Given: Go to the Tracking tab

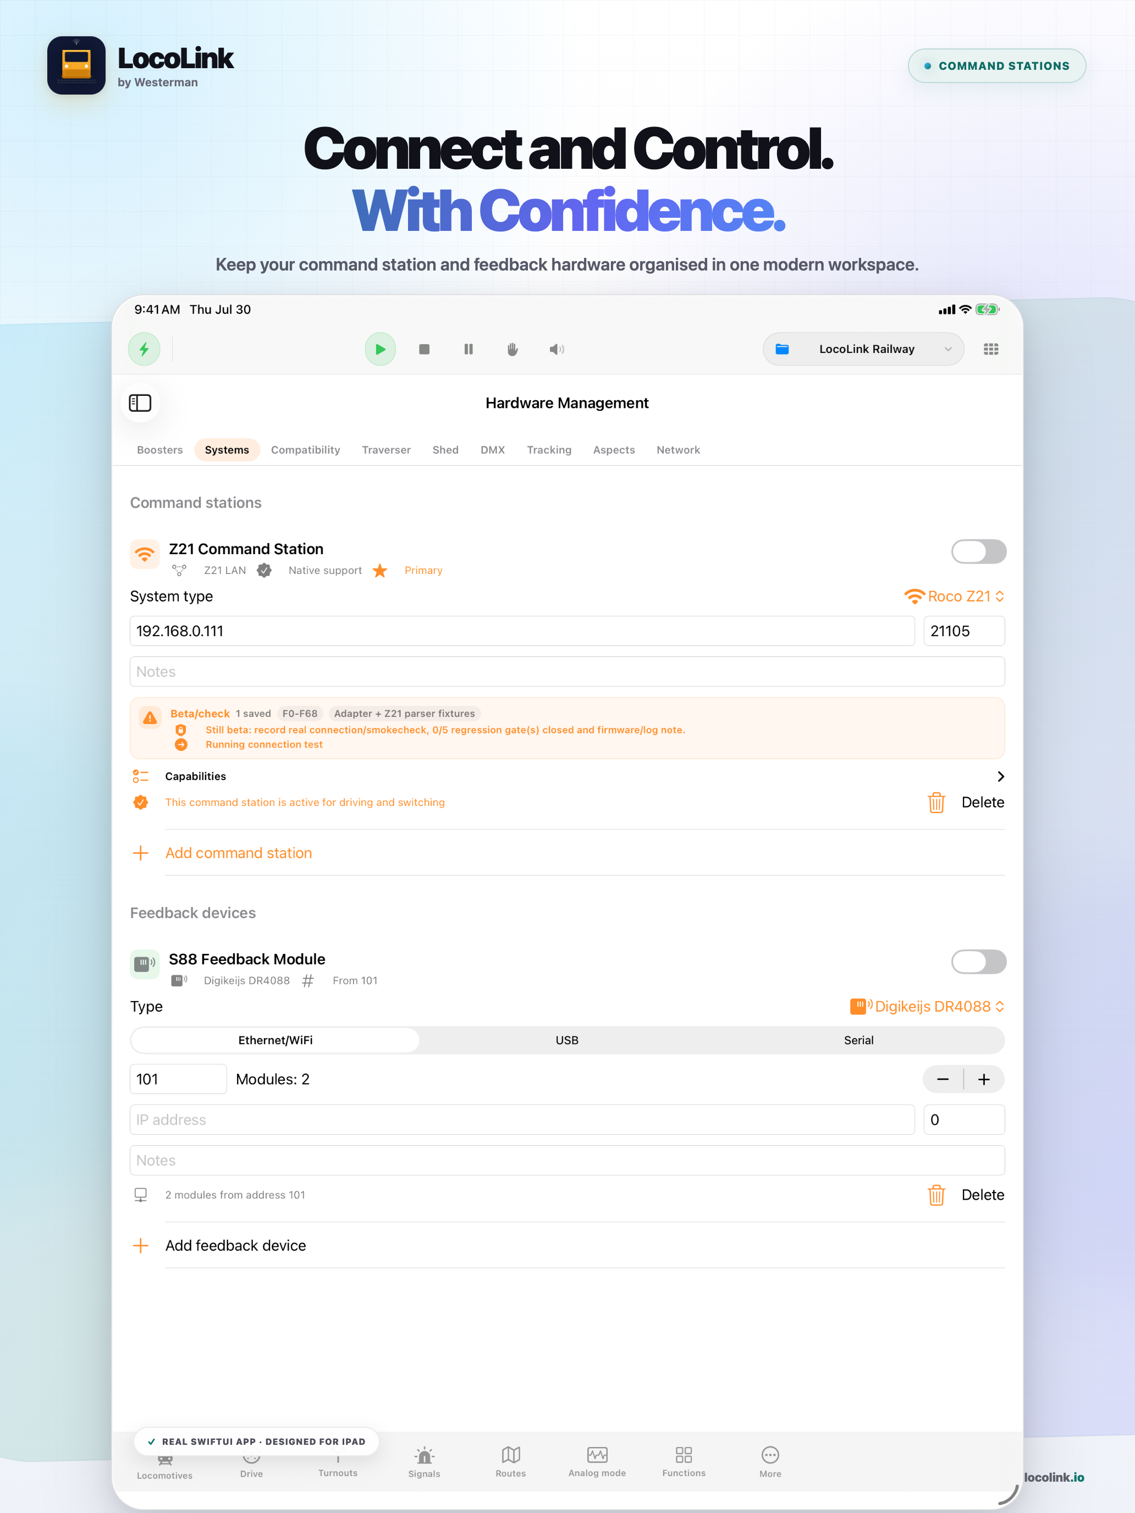Looking at the screenshot, I should click(x=549, y=450).
